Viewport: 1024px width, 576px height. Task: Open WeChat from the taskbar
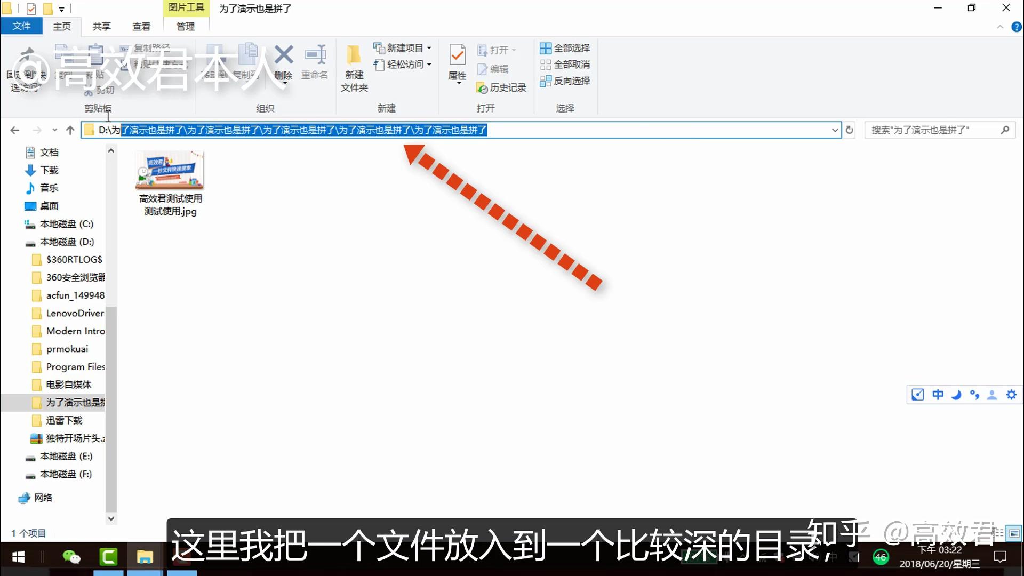[x=71, y=557]
